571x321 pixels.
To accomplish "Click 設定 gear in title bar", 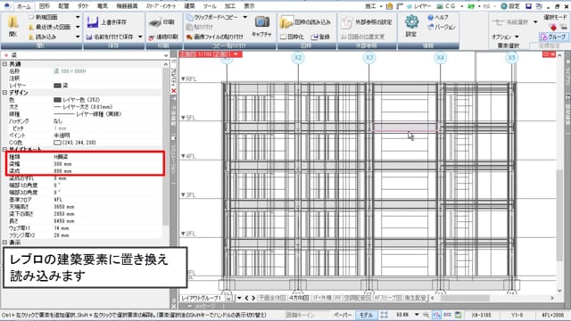I will tap(510, 6).
